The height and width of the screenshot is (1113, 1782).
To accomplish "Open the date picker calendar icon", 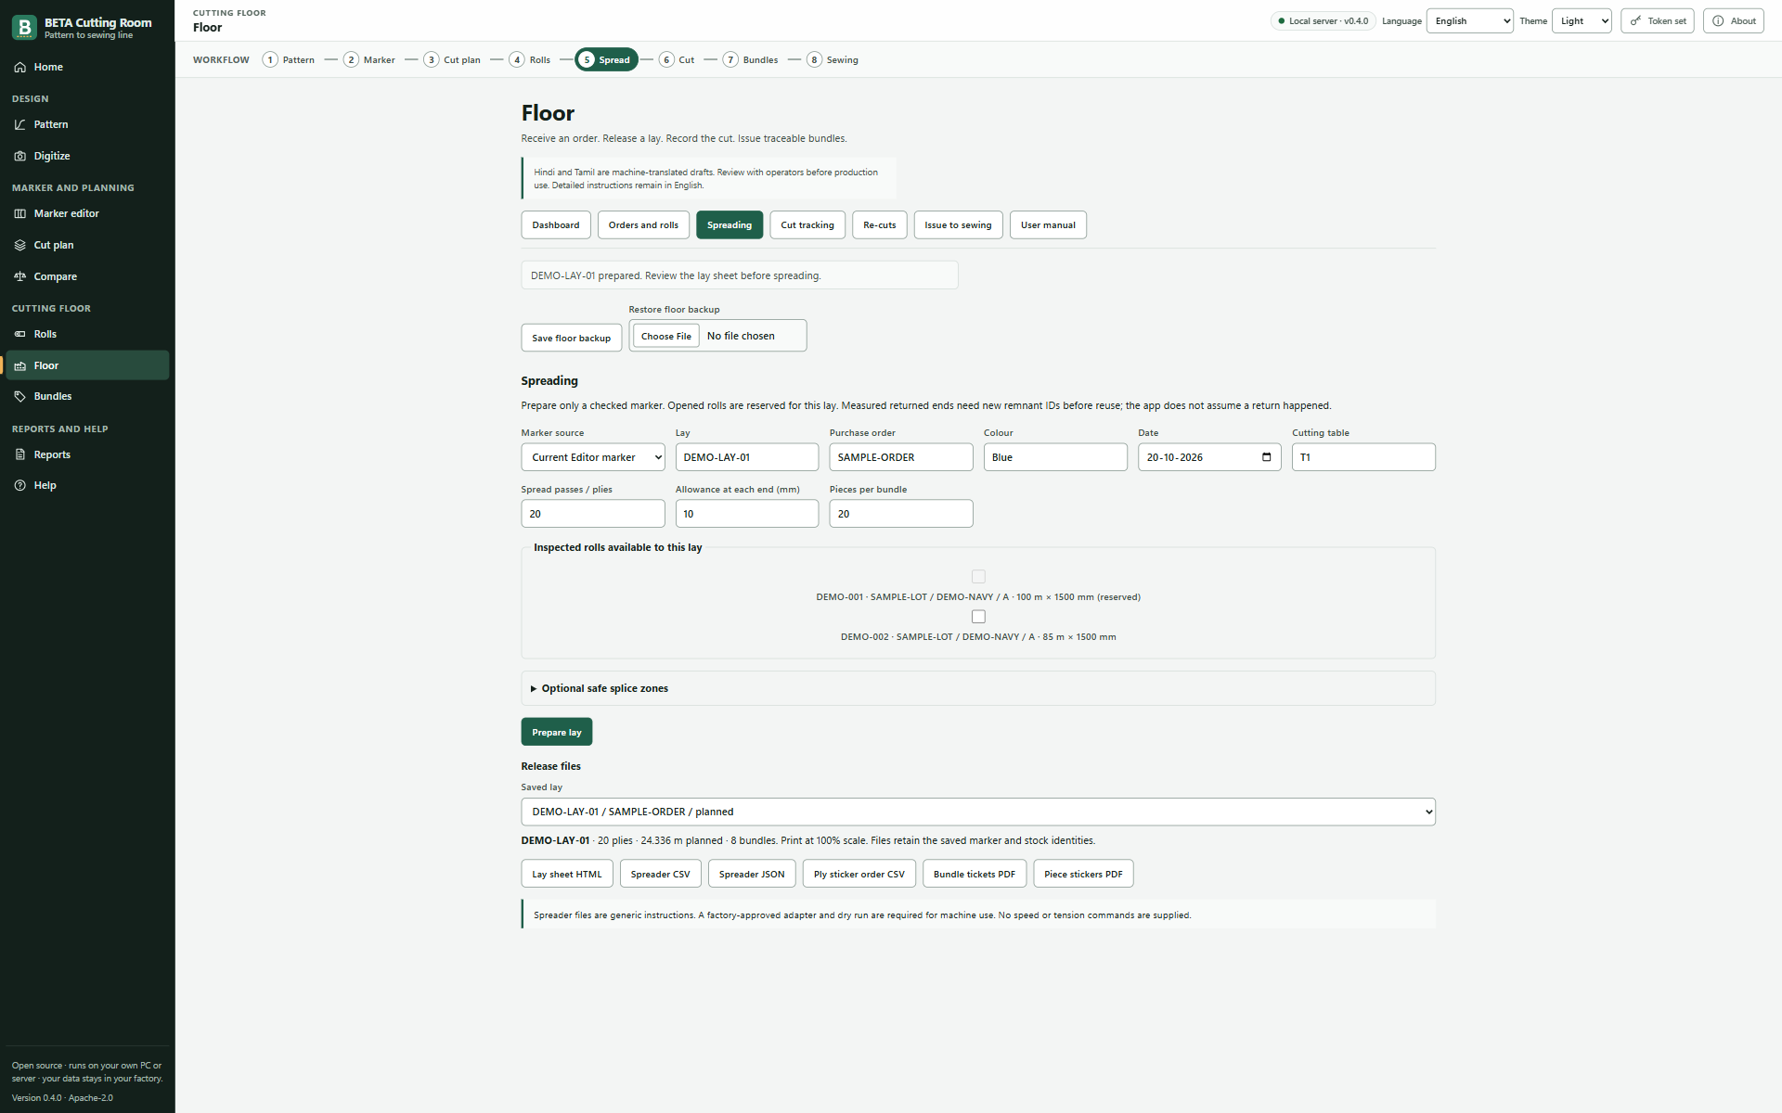I will tap(1267, 457).
